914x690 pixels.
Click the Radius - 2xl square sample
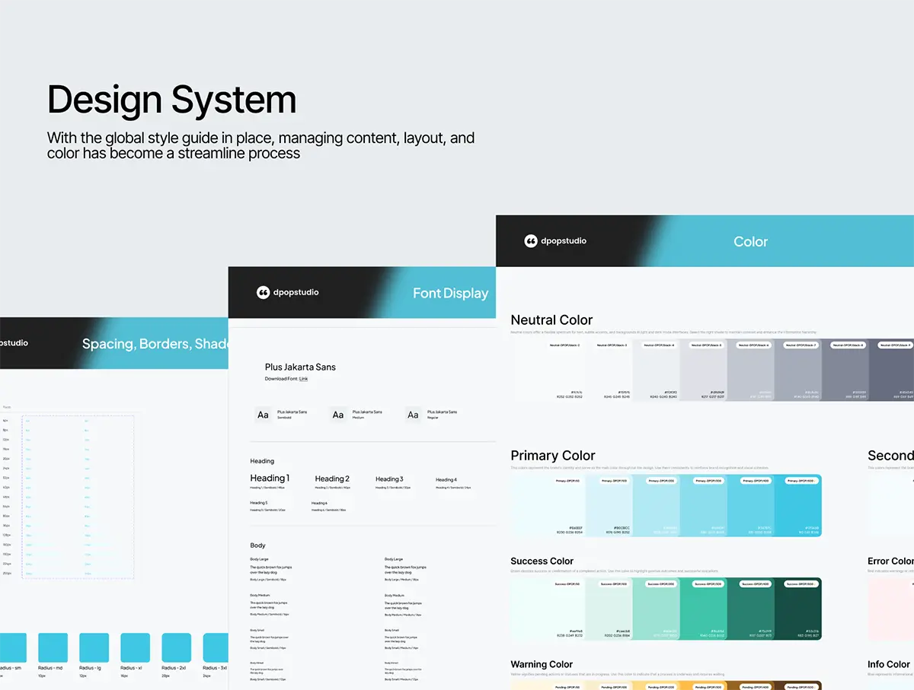point(176,647)
